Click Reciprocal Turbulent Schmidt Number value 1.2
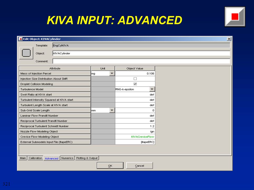Image resolution: width=254 pixels, height=190 pixels. click(135, 126)
